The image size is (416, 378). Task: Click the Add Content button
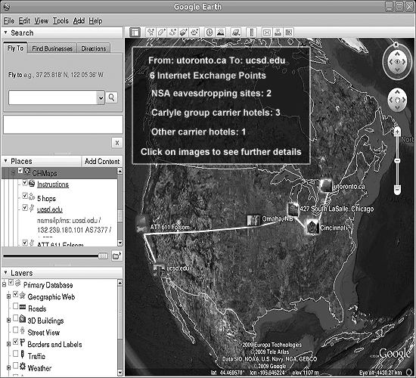point(102,161)
